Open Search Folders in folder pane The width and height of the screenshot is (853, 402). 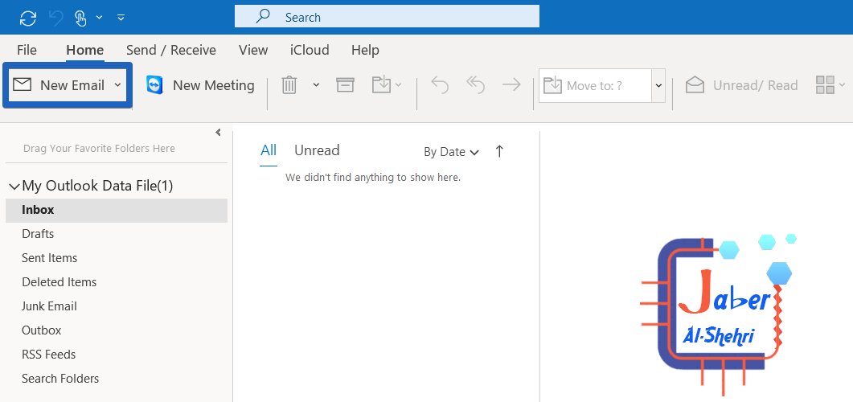[x=60, y=378]
